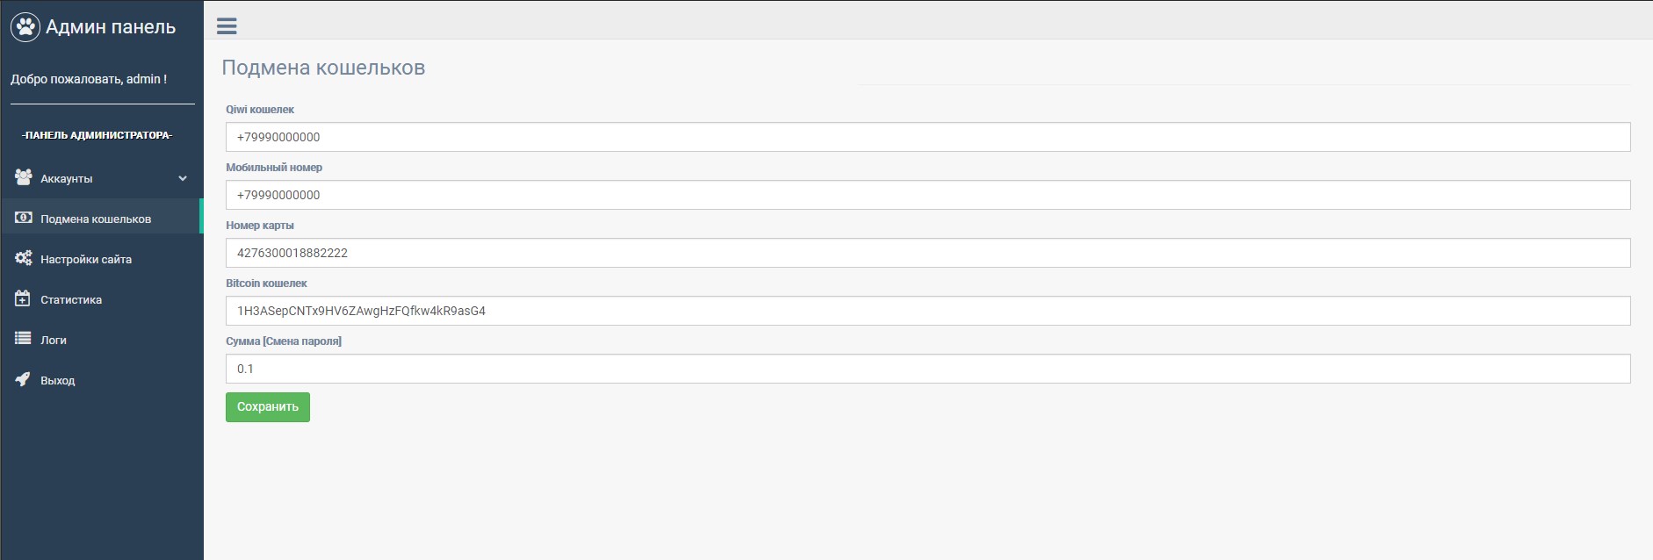
Task: Click the Сохранить button
Action: 268,407
